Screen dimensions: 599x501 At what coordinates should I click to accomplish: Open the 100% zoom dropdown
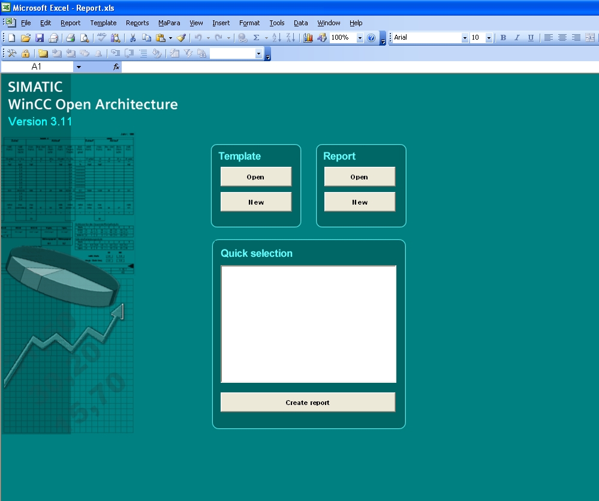(x=360, y=37)
